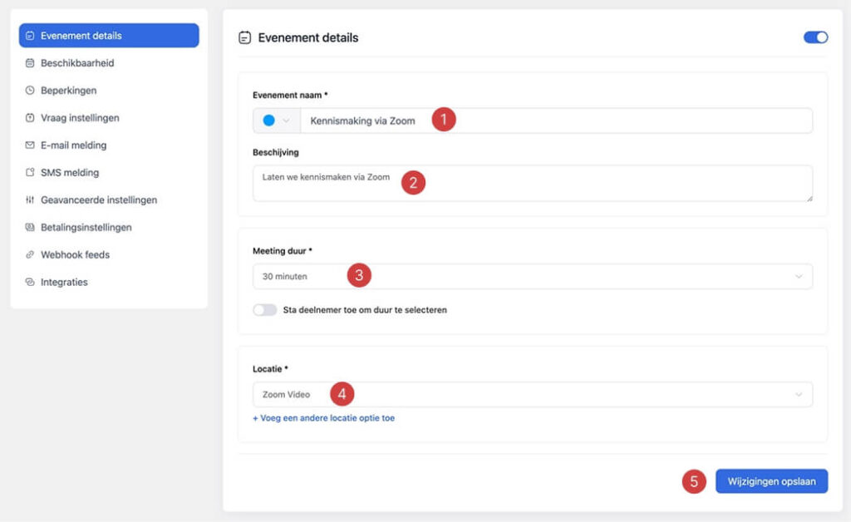The height and width of the screenshot is (522, 851).
Task: Open the Integraties section
Action: click(109, 282)
